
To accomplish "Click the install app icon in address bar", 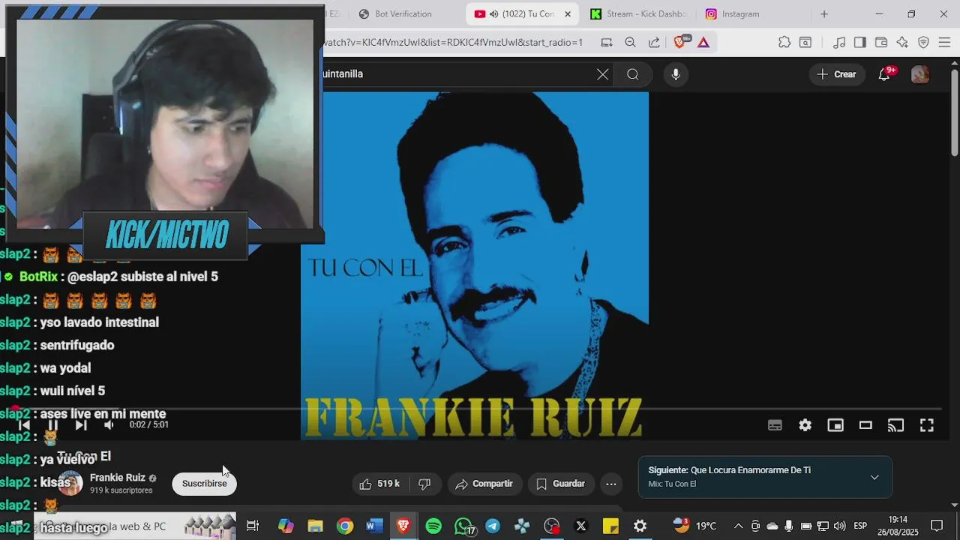I will (x=606, y=43).
